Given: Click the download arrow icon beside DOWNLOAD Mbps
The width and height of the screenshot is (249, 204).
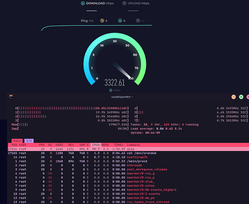Looking at the screenshot, I should click(83, 3).
